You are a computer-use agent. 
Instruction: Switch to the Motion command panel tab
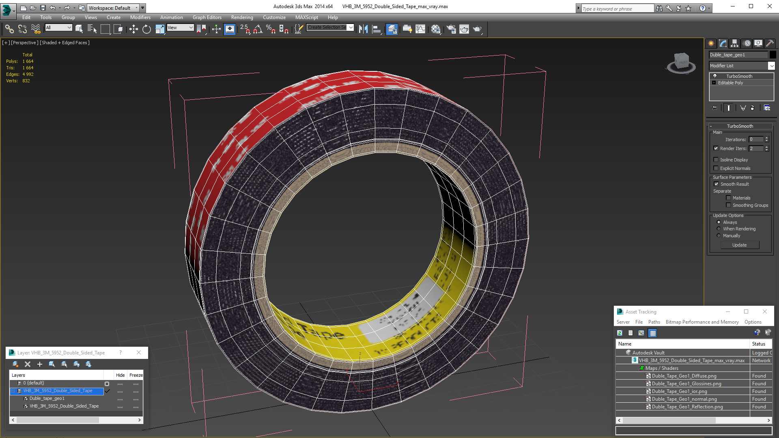[747, 43]
